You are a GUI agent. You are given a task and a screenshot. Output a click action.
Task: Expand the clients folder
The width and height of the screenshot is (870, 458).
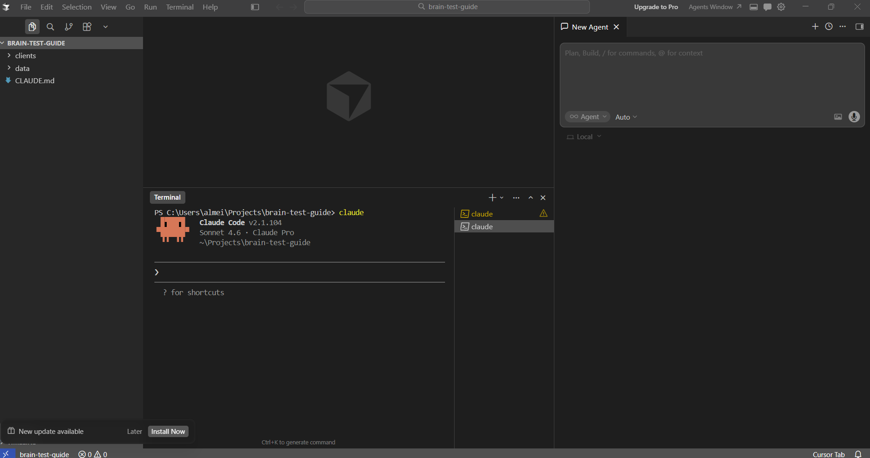pos(72,55)
